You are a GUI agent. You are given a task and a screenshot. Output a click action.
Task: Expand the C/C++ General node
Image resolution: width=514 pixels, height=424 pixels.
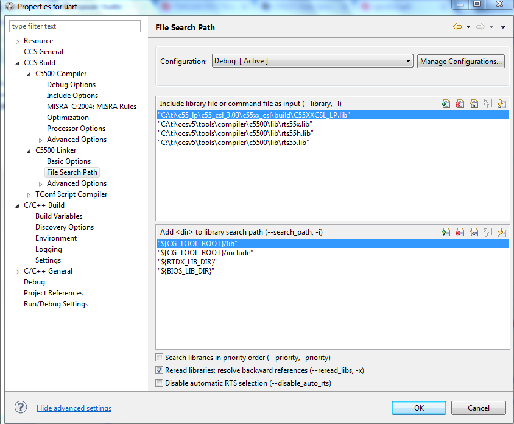point(18,272)
